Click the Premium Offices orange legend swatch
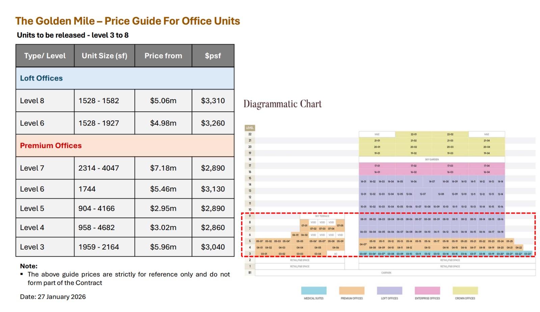 [x=351, y=290]
